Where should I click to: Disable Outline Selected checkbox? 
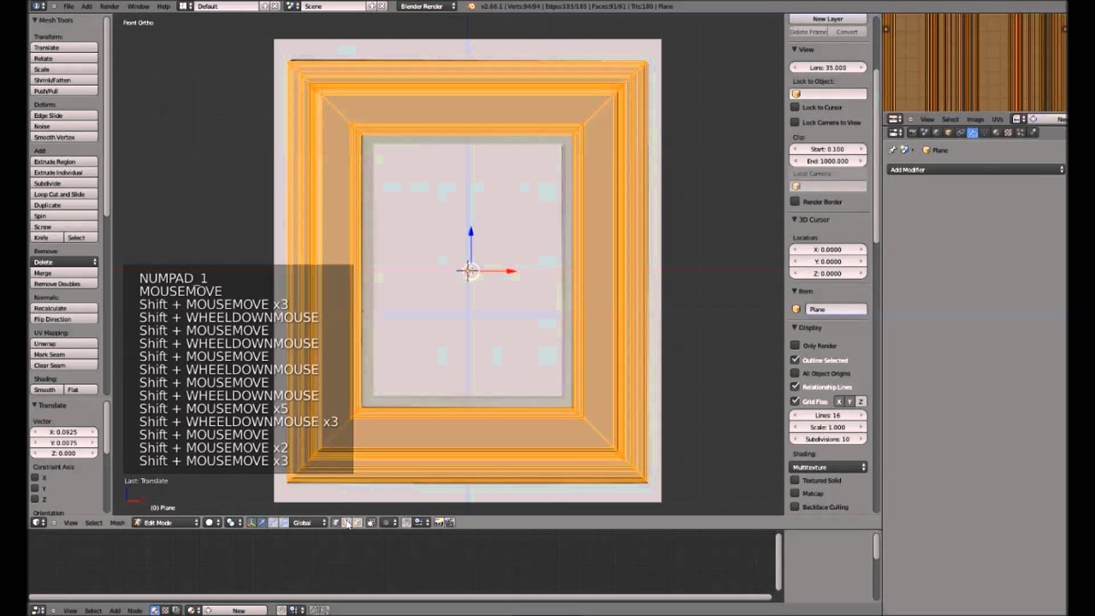pyautogui.click(x=795, y=360)
